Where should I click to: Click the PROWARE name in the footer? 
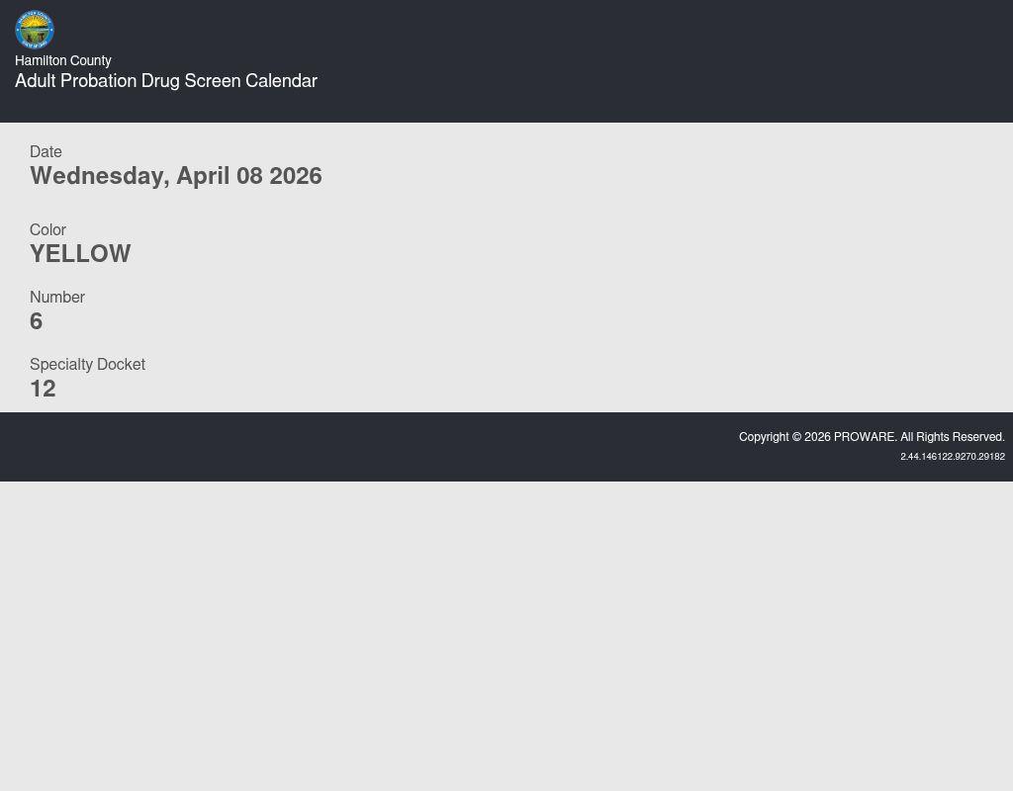pyautogui.click(x=865, y=437)
